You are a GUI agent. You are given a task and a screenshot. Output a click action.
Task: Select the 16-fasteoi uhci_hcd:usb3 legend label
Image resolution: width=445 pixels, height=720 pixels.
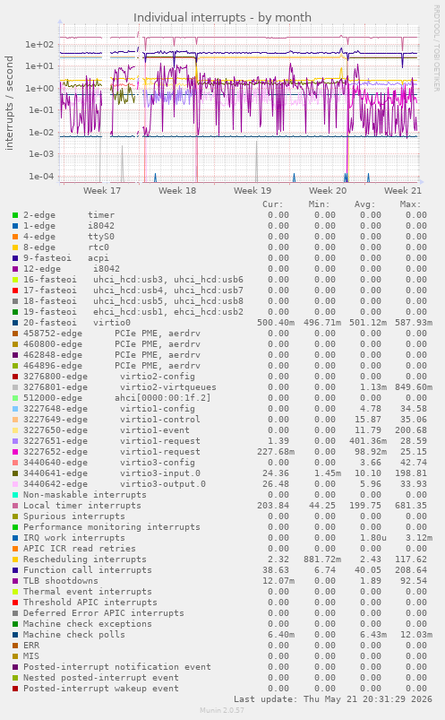(x=133, y=280)
